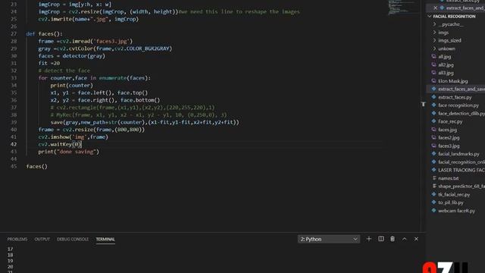This screenshot has width=485, height=273.
Task: Maximize the panel with the up chevron
Action: [404, 239]
